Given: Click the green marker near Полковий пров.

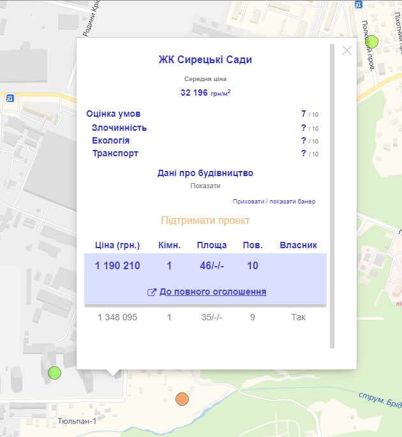Looking at the screenshot, I should 371,42.
